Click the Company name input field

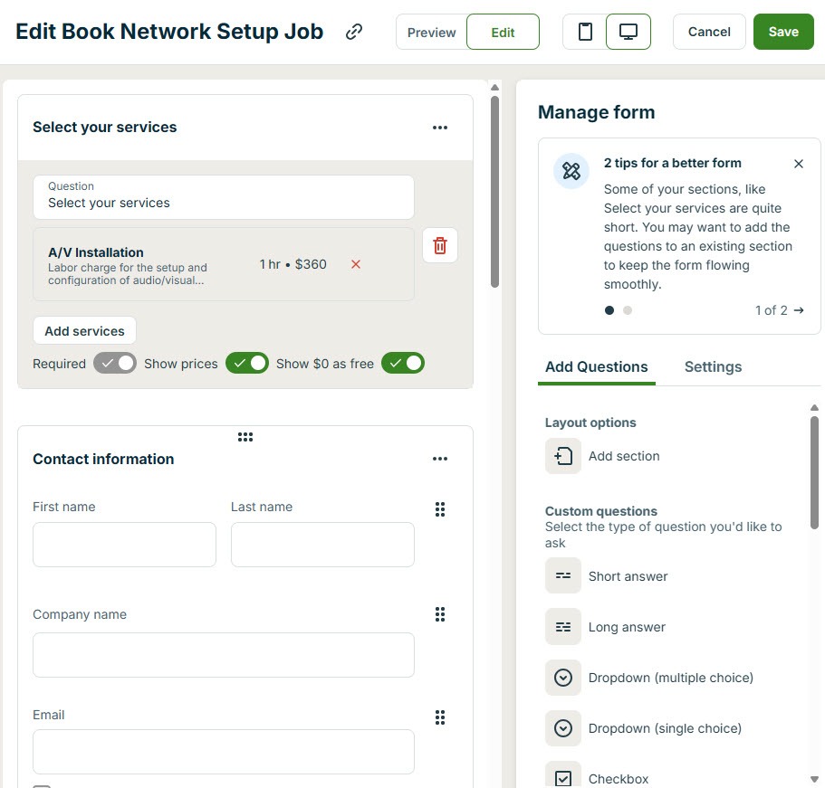coord(223,655)
